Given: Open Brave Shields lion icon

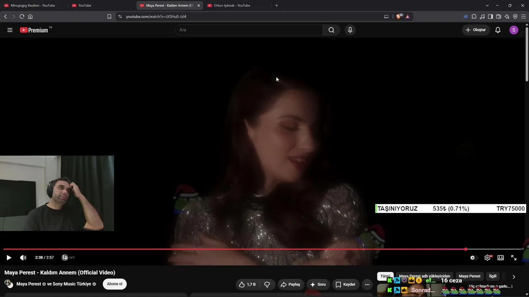Looking at the screenshot, I should tap(399, 16).
